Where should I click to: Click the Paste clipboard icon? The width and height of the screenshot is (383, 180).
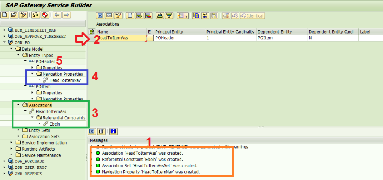[214, 16]
